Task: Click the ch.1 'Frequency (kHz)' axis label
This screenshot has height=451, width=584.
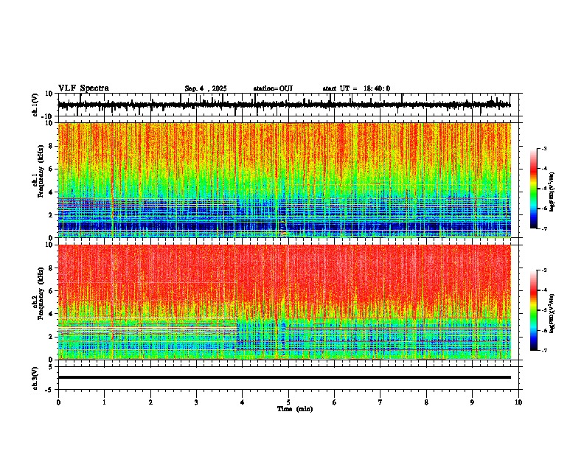Action: coord(41,172)
